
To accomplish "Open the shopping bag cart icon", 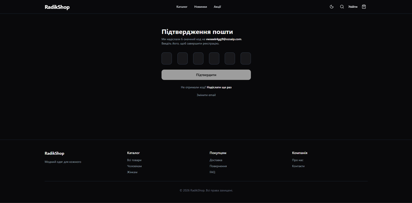I will coord(364,7).
